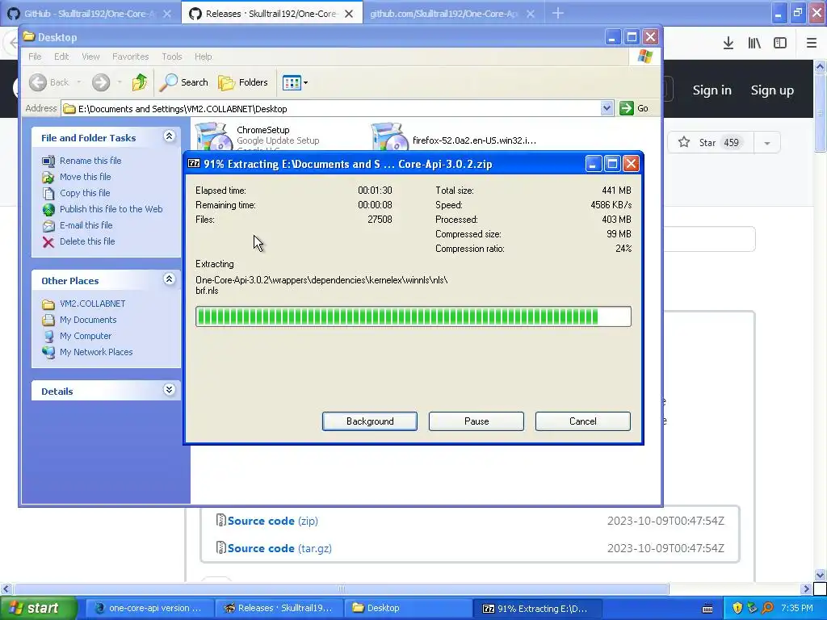827x620 pixels.
Task: Click the Sign in link on GitHub
Action: click(712, 90)
